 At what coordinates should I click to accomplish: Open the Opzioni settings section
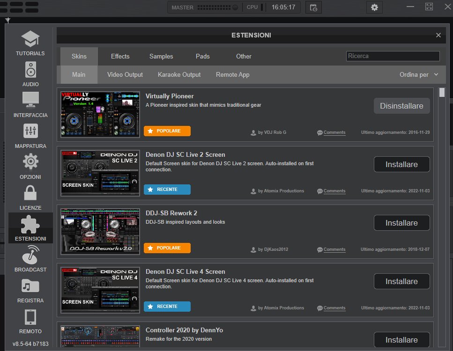(x=30, y=167)
